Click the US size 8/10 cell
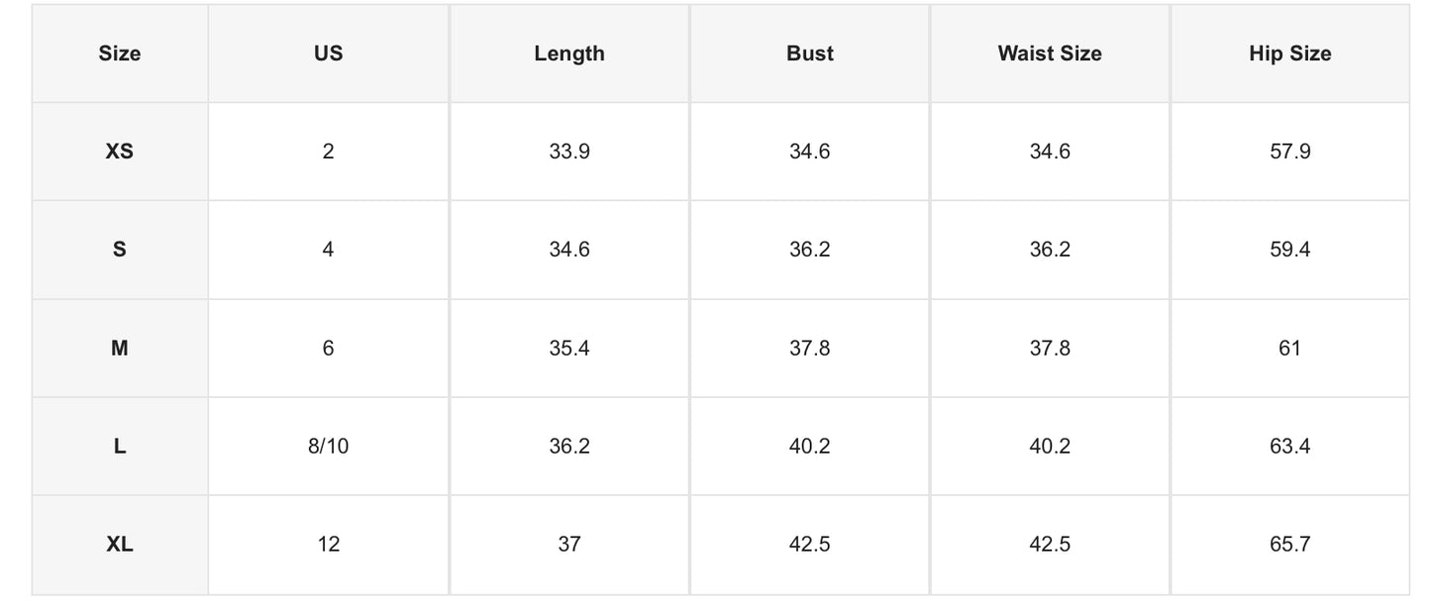This screenshot has width=1431, height=610. click(328, 446)
